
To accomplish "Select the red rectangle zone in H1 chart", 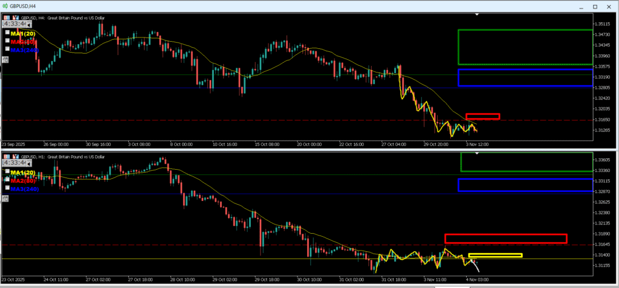I will click(x=505, y=235).
